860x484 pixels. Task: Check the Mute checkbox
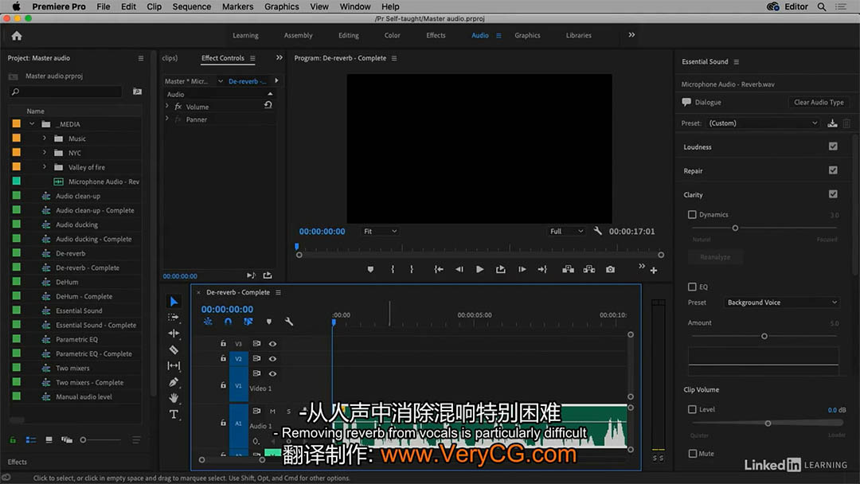tap(693, 453)
